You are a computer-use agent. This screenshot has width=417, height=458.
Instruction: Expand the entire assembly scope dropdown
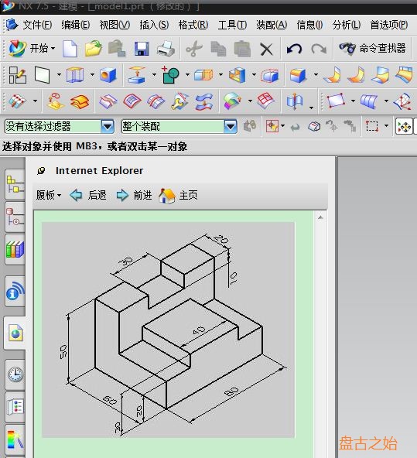(231, 126)
